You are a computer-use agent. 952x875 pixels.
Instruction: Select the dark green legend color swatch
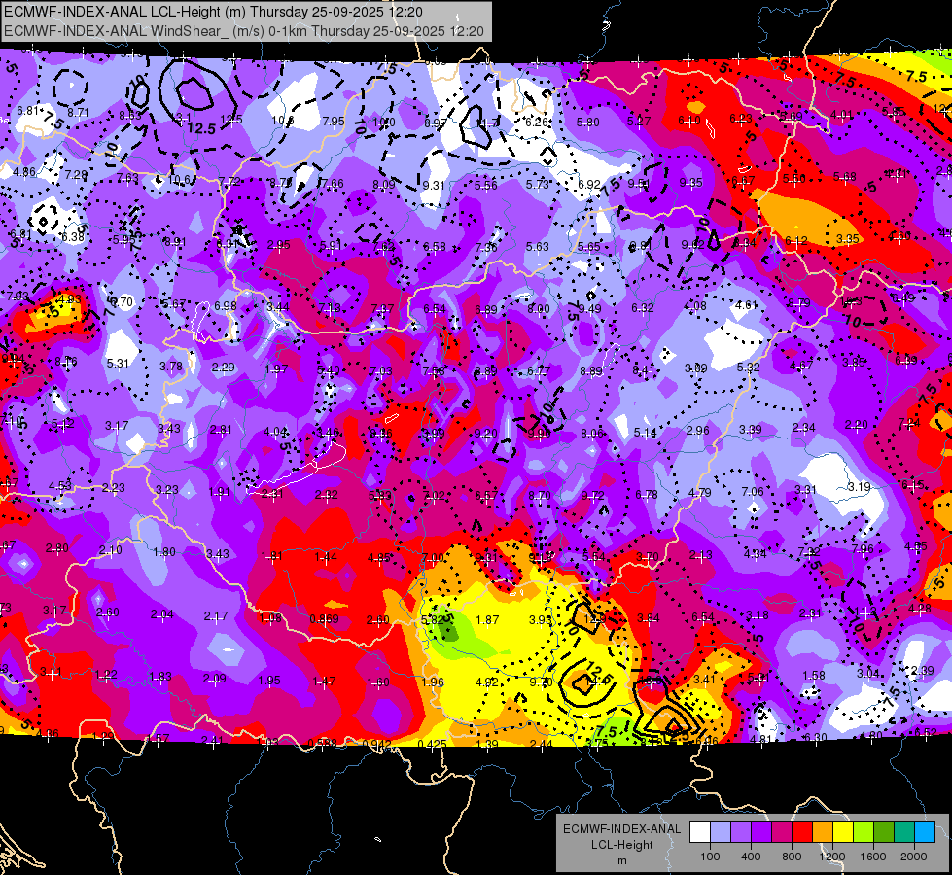click(885, 831)
